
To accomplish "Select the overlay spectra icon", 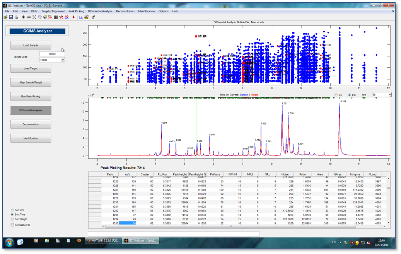I will [x=67, y=17].
